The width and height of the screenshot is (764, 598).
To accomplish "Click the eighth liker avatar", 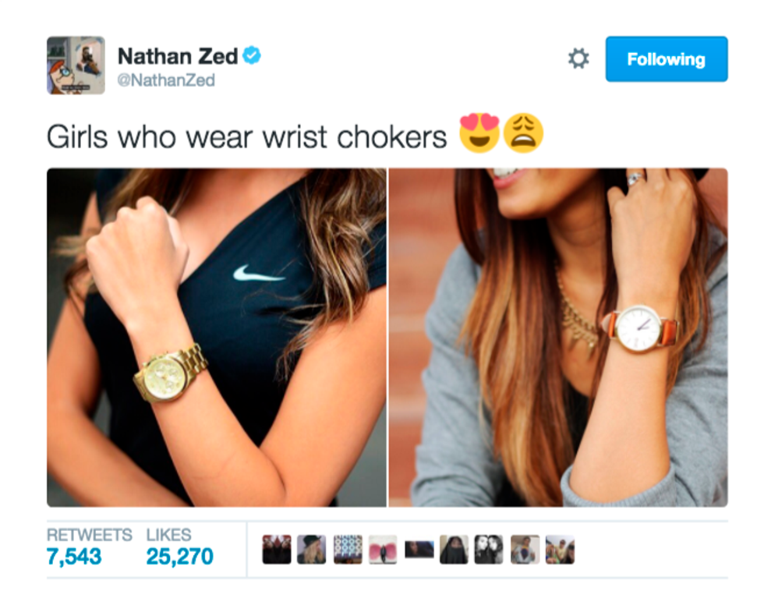I will (525, 550).
